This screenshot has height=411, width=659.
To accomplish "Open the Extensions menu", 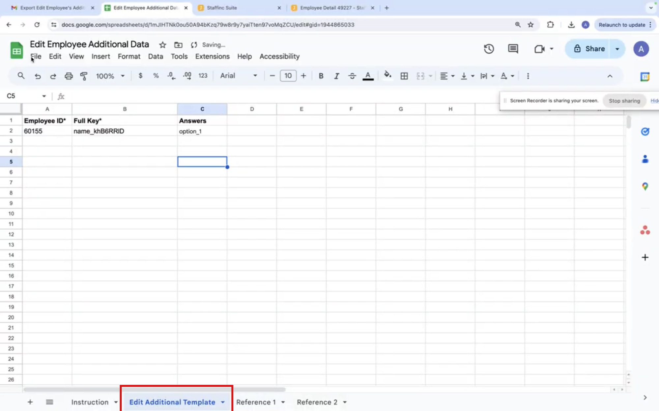I will [x=212, y=56].
